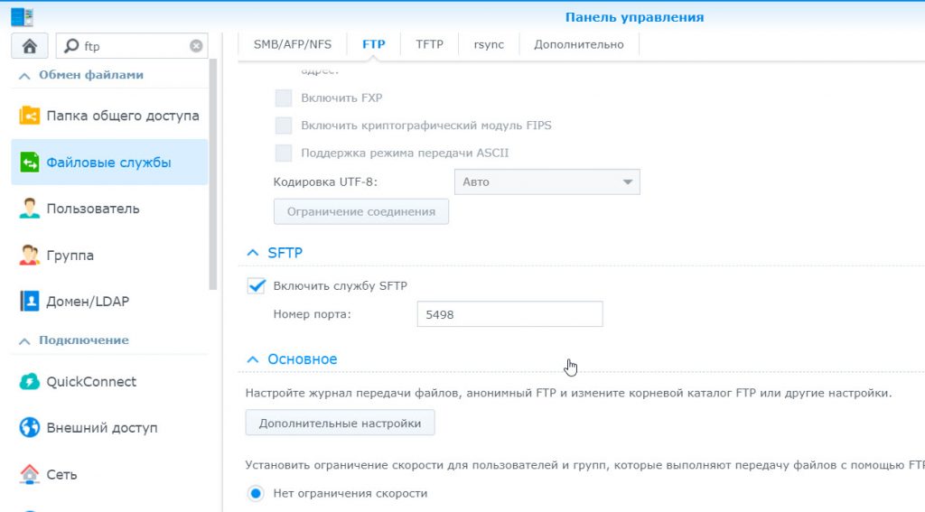The height and width of the screenshot is (512, 925).
Task: Open Сеть network settings
Action: 109,474
